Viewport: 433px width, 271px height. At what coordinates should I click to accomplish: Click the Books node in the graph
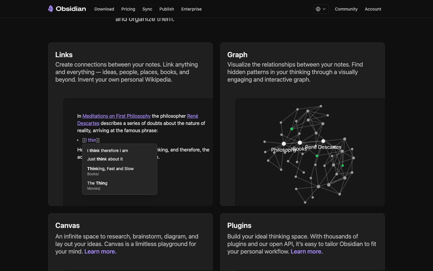[300, 142]
